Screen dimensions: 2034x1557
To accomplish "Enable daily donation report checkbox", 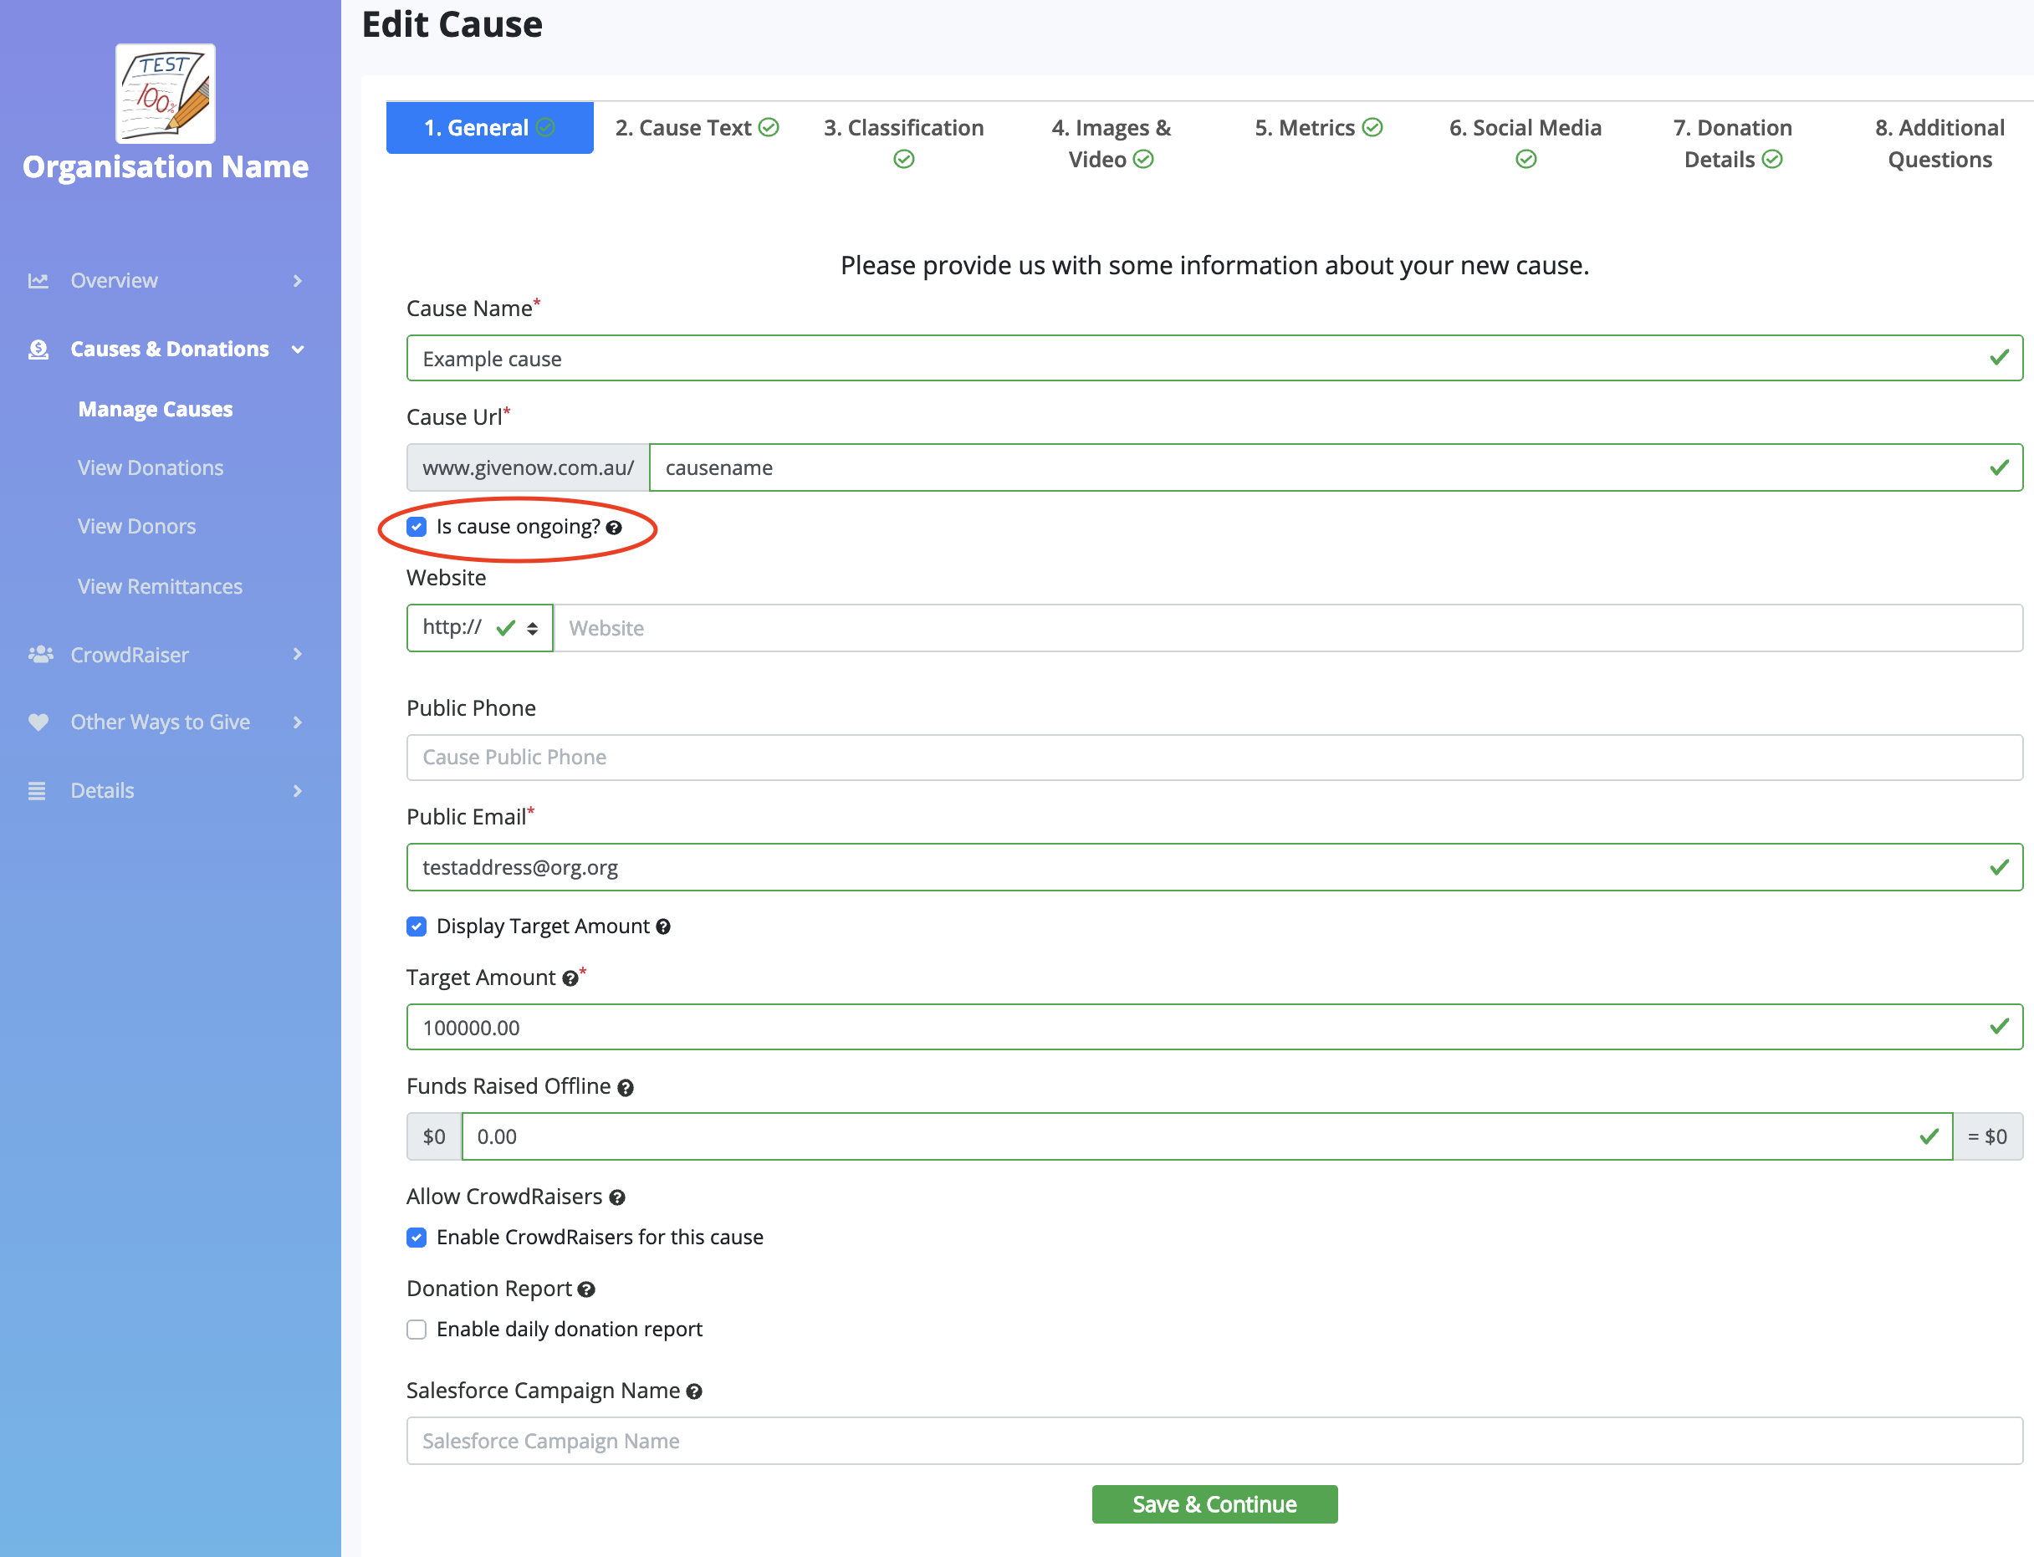I will 417,1330.
